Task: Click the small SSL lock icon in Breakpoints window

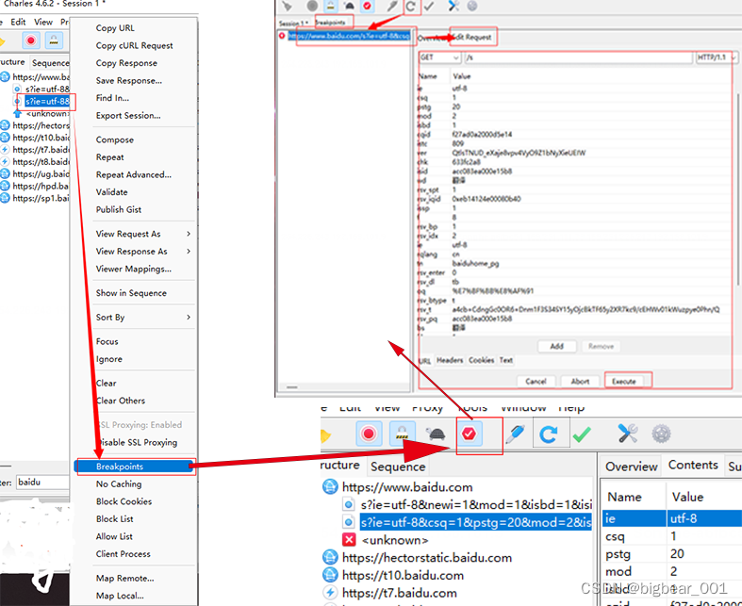Action: pyautogui.click(x=330, y=6)
